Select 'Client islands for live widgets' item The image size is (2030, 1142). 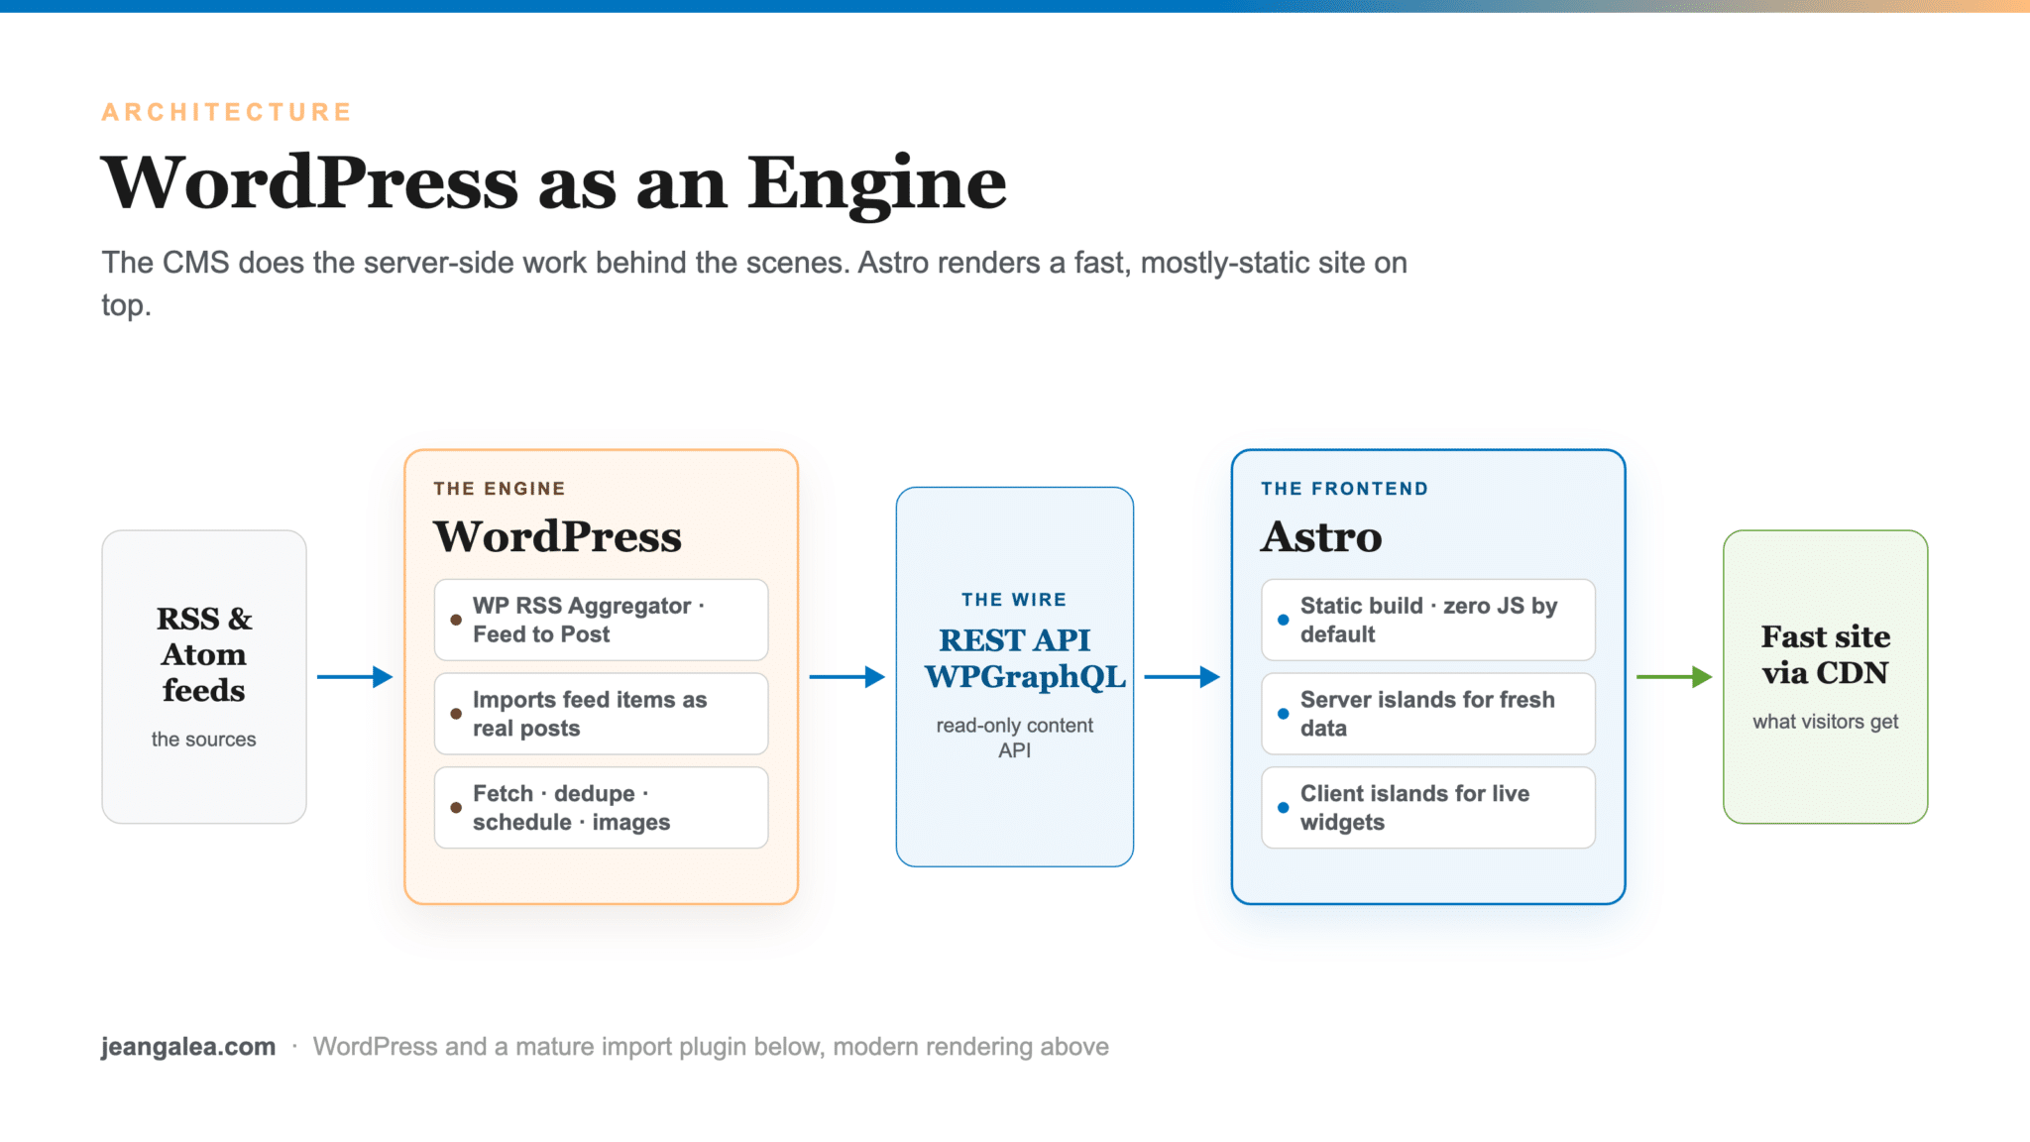tap(1428, 808)
